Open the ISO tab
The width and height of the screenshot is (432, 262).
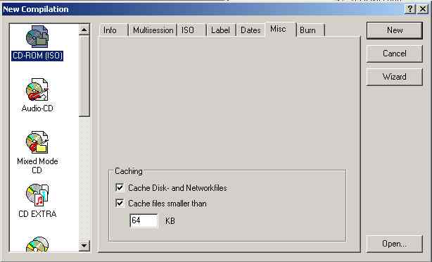point(191,30)
